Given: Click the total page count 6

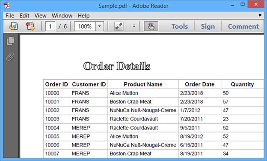Looking at the screenshot, I should [x=65, y=26].
